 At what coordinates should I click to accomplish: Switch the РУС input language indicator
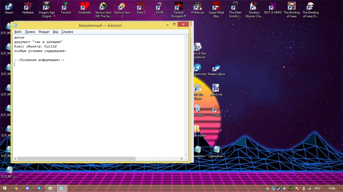click(x=318, y=189)
